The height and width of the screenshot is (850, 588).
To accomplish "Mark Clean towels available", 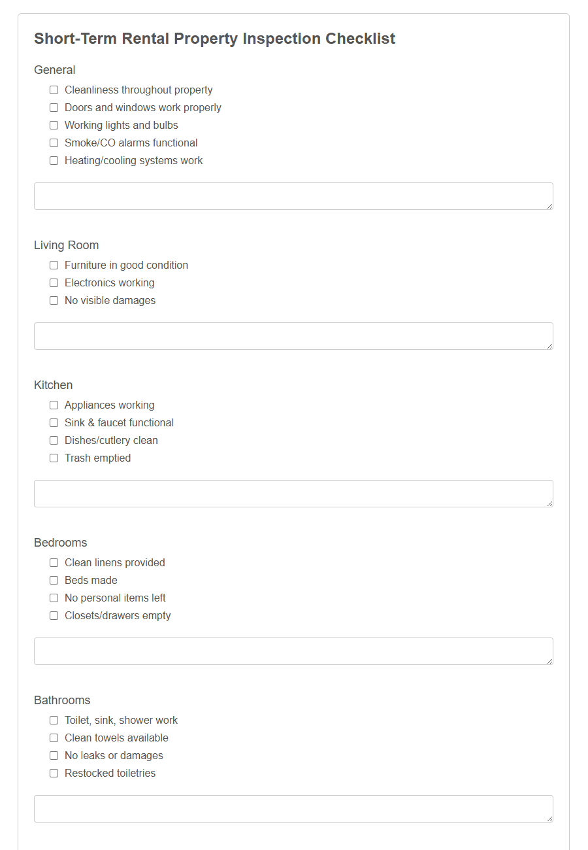I will [x=54, y=738].
